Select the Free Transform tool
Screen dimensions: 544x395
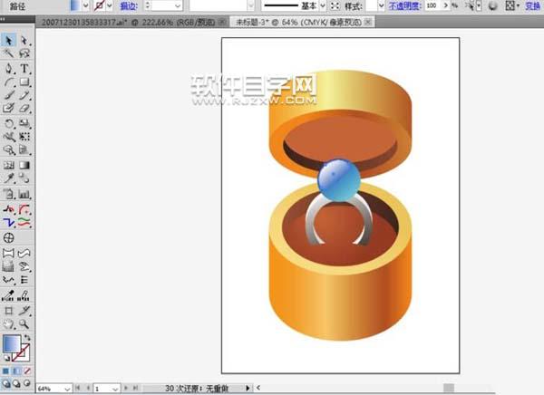[24, 137]
